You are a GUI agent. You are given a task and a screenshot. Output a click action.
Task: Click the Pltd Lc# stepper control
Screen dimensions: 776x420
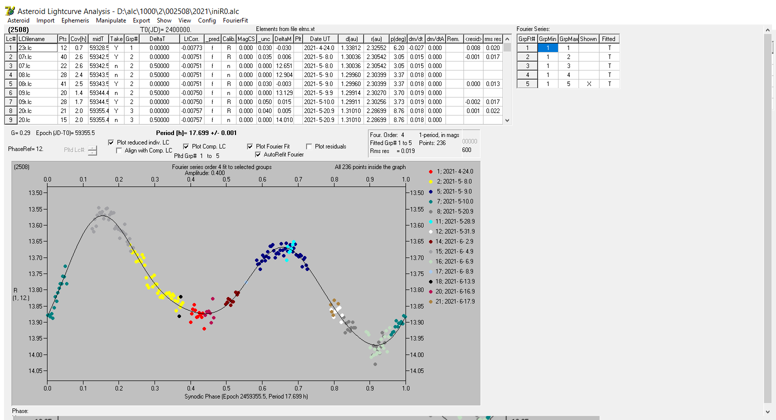92,150
